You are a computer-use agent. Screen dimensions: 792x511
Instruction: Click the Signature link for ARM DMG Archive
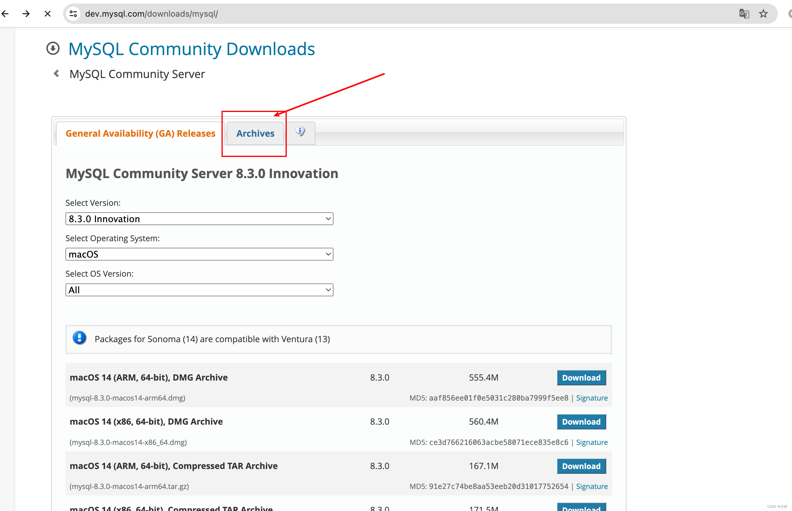pyautogui.click(x=592, y=397)
